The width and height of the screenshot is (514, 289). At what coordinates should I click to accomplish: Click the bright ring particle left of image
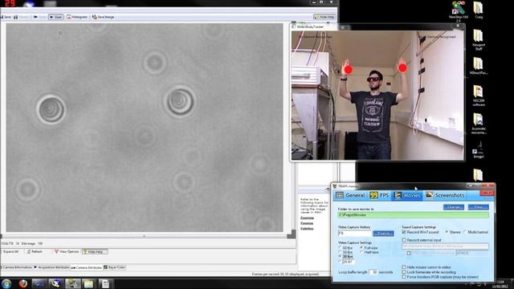[51, 109]
